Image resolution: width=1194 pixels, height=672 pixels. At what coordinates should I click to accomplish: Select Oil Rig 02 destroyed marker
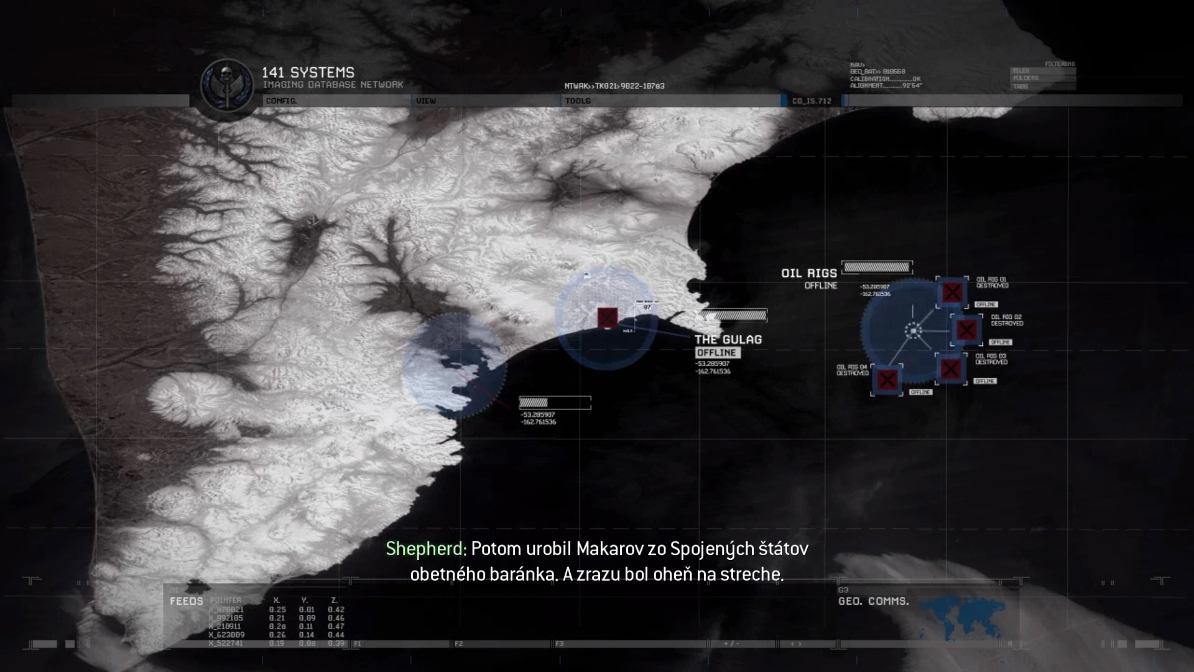(x=966, y=330)
